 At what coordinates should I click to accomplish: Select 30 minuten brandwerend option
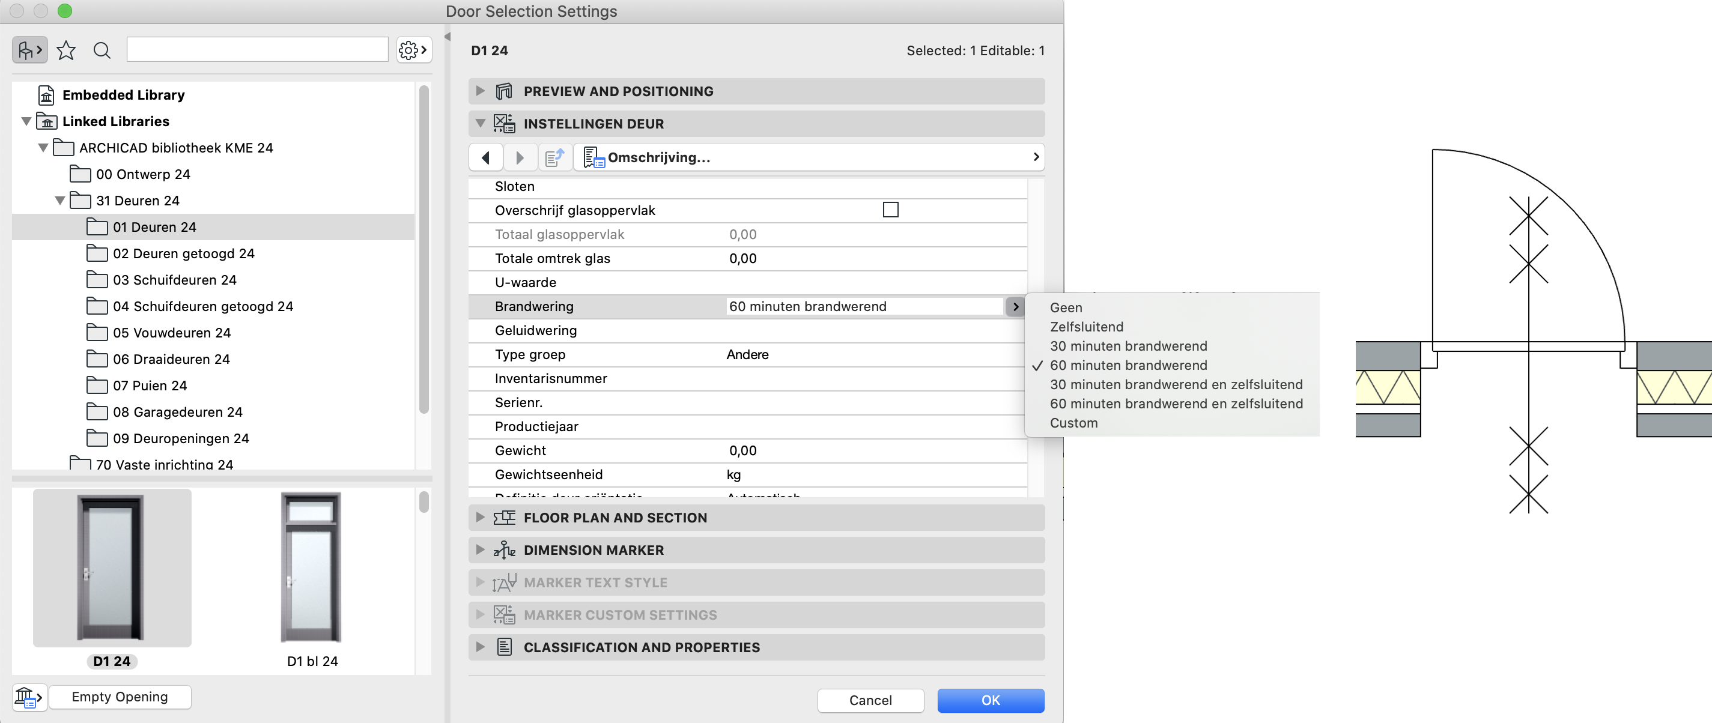[1128, 346]
